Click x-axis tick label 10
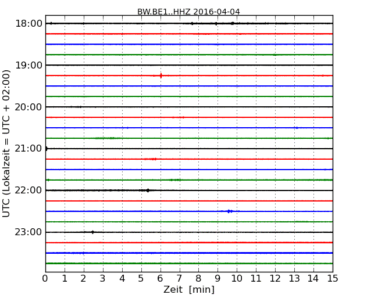Image resolution: width=378 pixels, height=302 pixels. 237,279
